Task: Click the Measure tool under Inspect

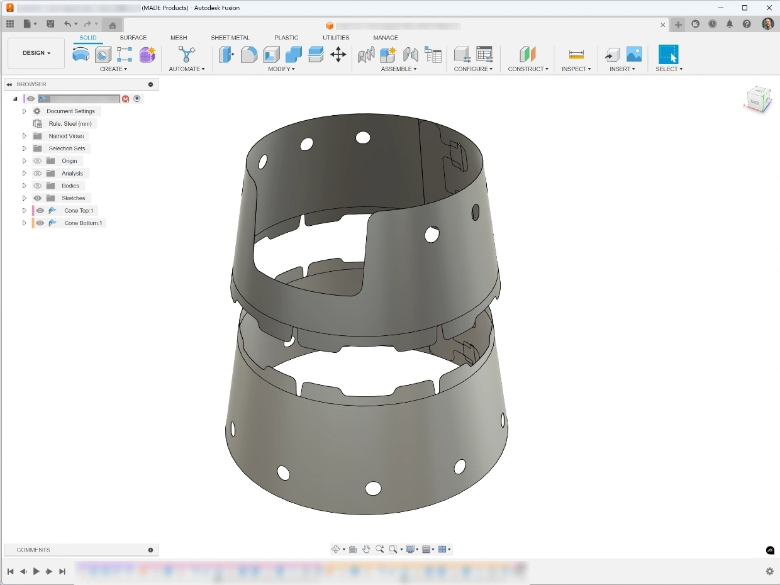Action: click(x=576, y=55)
